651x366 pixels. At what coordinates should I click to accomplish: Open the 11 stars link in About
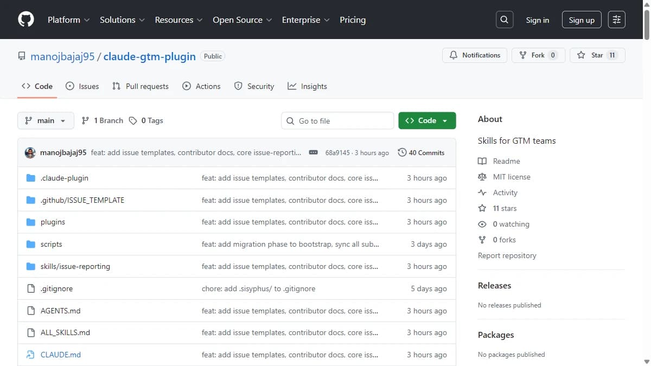click(x=505, y=208)
